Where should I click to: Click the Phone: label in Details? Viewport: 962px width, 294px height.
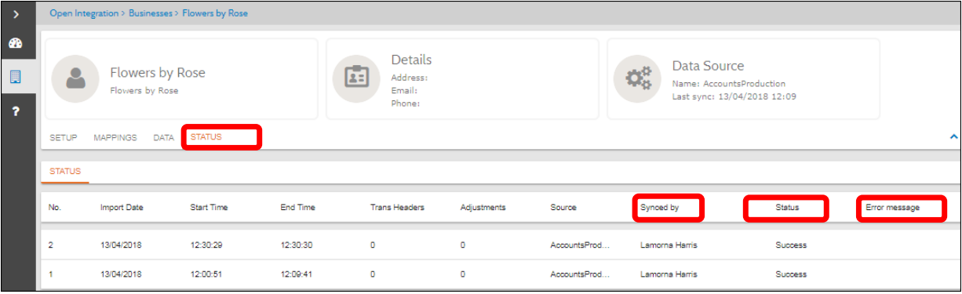(406, 103)
